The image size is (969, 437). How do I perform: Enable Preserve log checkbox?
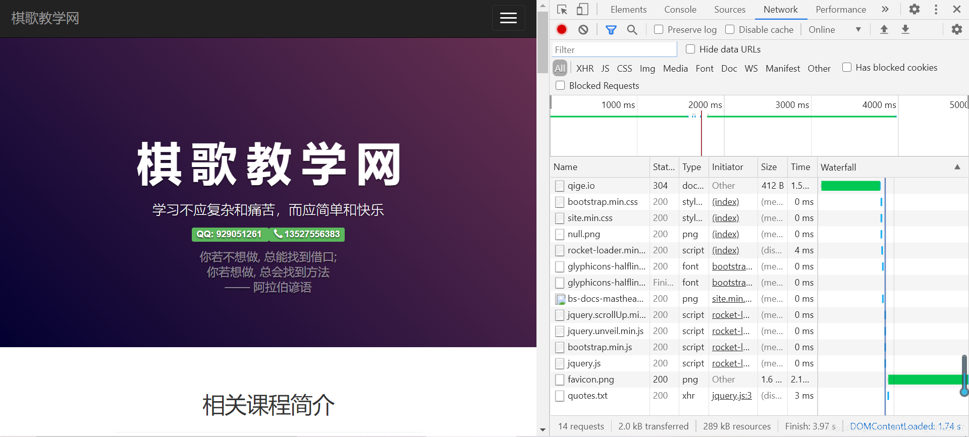(659, 29)
